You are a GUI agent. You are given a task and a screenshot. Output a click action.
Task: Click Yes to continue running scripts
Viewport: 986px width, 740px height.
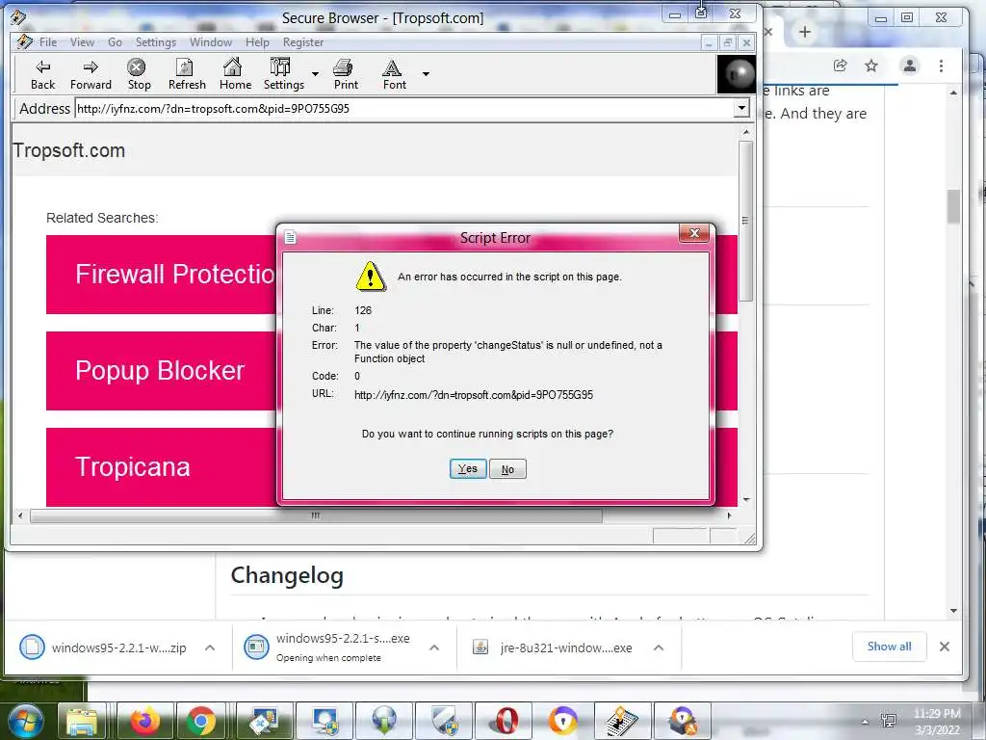coord(468,469)
